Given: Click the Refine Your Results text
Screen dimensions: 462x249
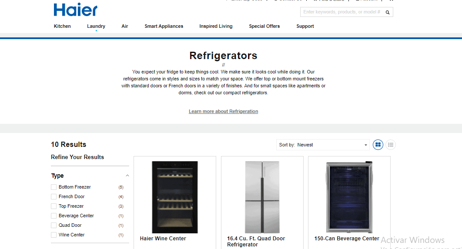Looking at the screenshot, I should pos(77,157).
